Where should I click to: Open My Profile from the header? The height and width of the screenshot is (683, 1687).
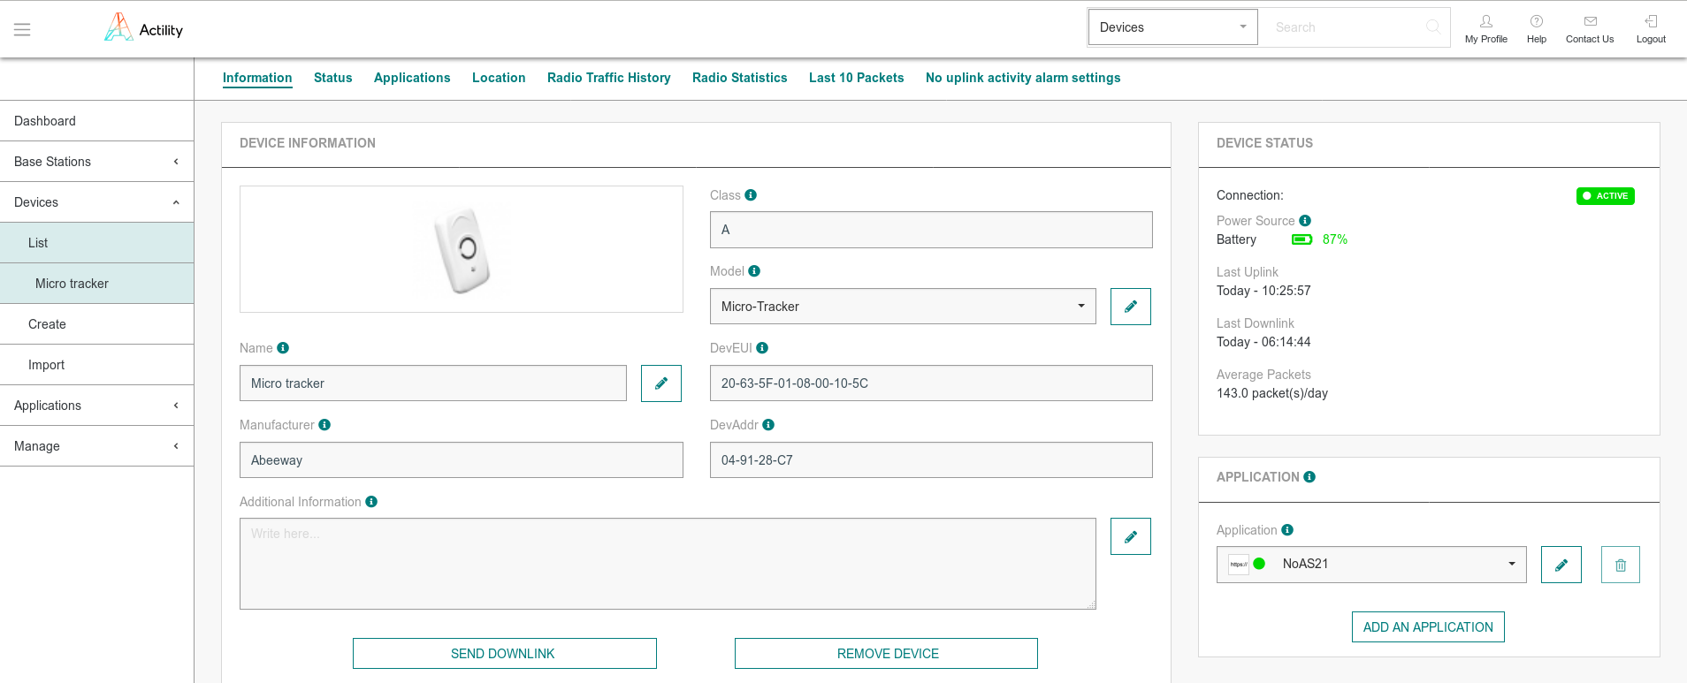[1485, 28]
